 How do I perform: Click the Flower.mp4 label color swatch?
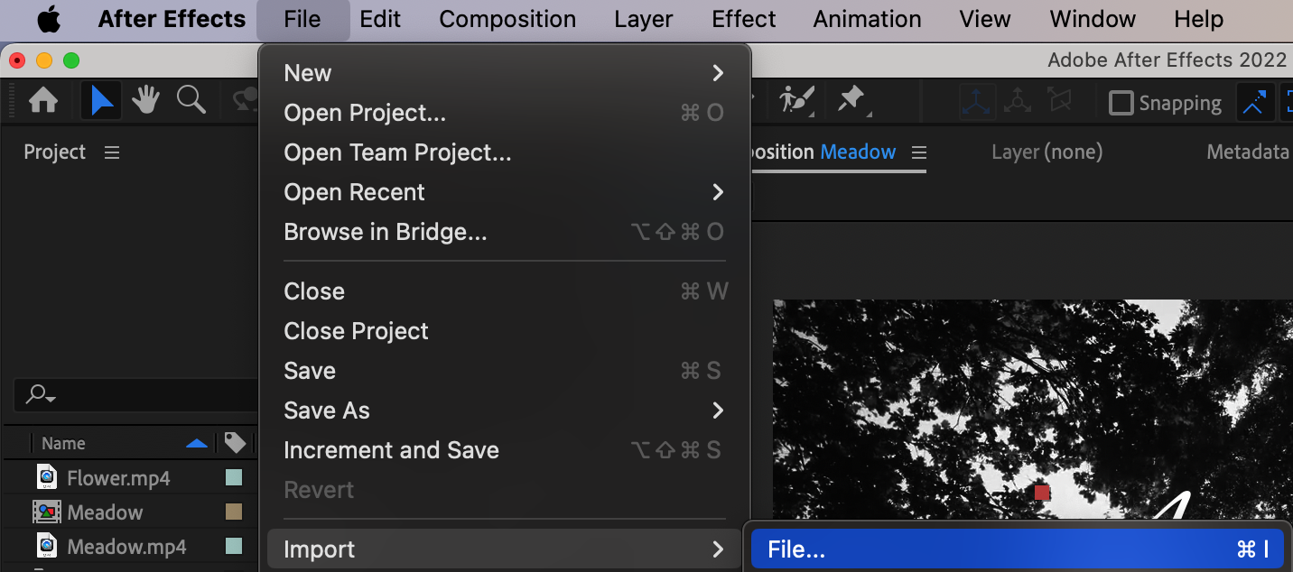click(234, 477)
